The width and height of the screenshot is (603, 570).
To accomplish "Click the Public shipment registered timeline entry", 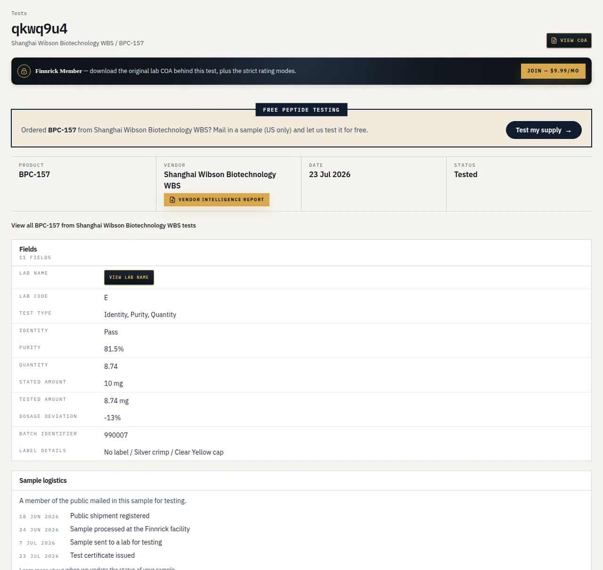I will coord(110,516).
